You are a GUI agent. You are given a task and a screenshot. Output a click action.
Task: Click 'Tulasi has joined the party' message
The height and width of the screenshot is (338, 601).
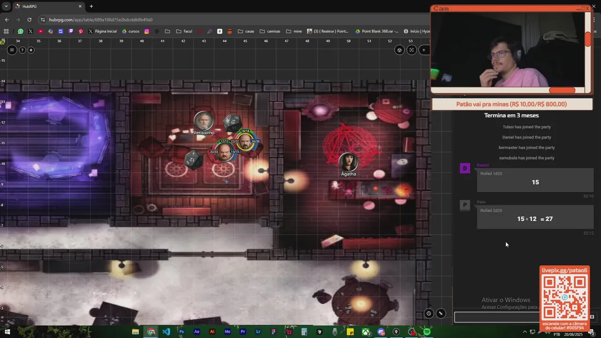[x=527, y=127]
